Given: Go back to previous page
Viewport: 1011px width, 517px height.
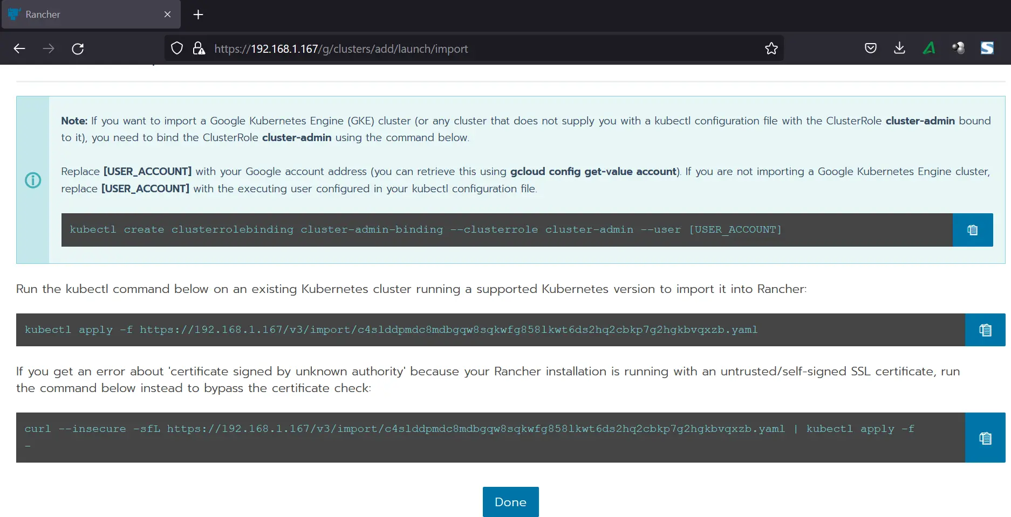Looking at the screenshot, I should 19,48.
